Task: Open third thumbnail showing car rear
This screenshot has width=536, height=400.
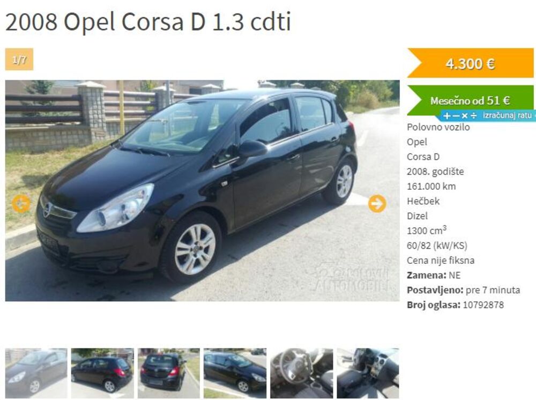Action: point(169,373)
